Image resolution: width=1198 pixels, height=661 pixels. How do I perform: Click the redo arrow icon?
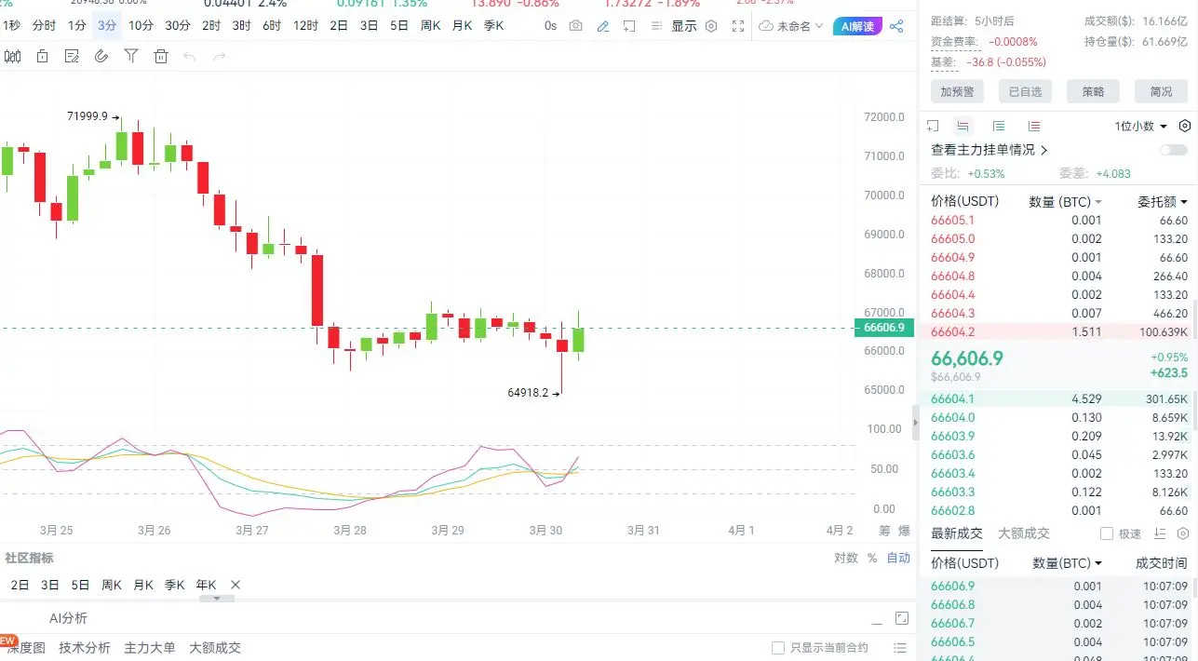coord(220,57)
